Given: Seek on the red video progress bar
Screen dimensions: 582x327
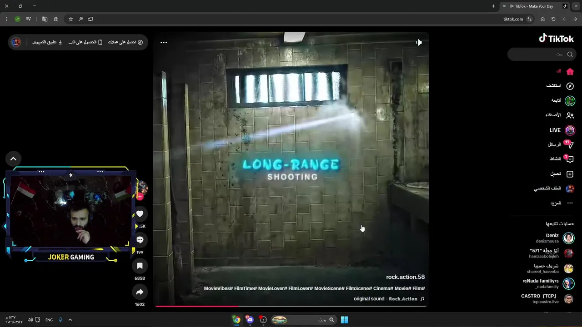Looking at the screenshot, I should coord(291,306).
